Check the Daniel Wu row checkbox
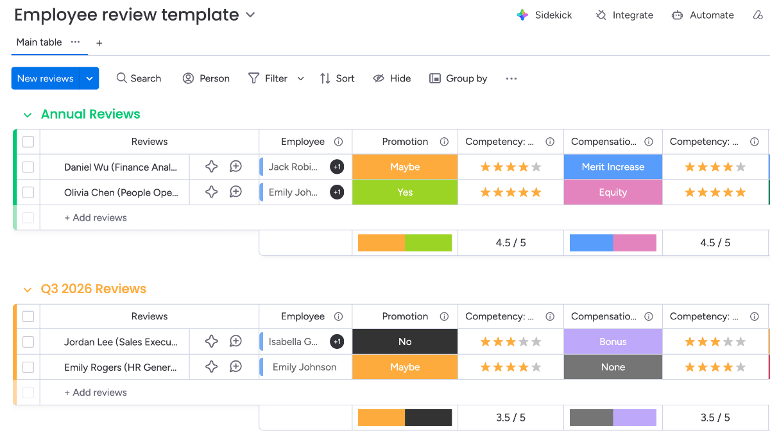 [28, 167]
